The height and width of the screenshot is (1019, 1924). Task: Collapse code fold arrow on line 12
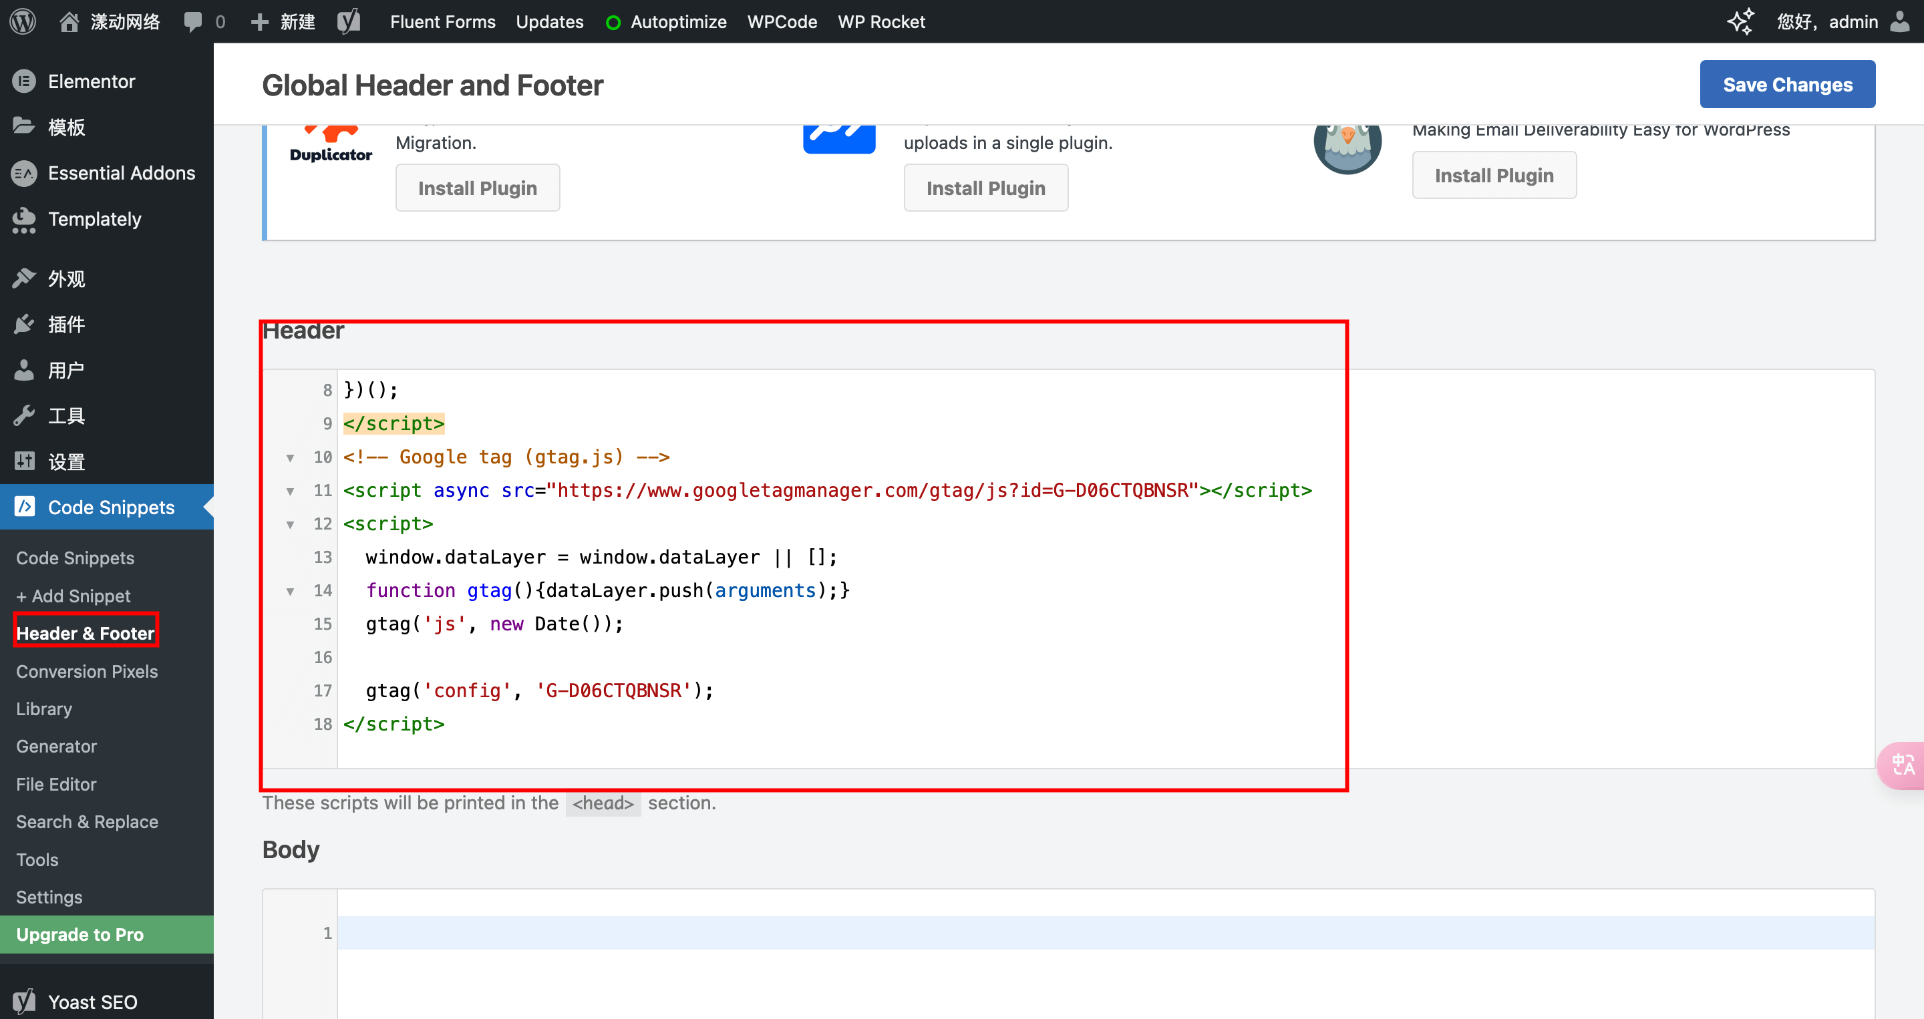click(290, 524)
